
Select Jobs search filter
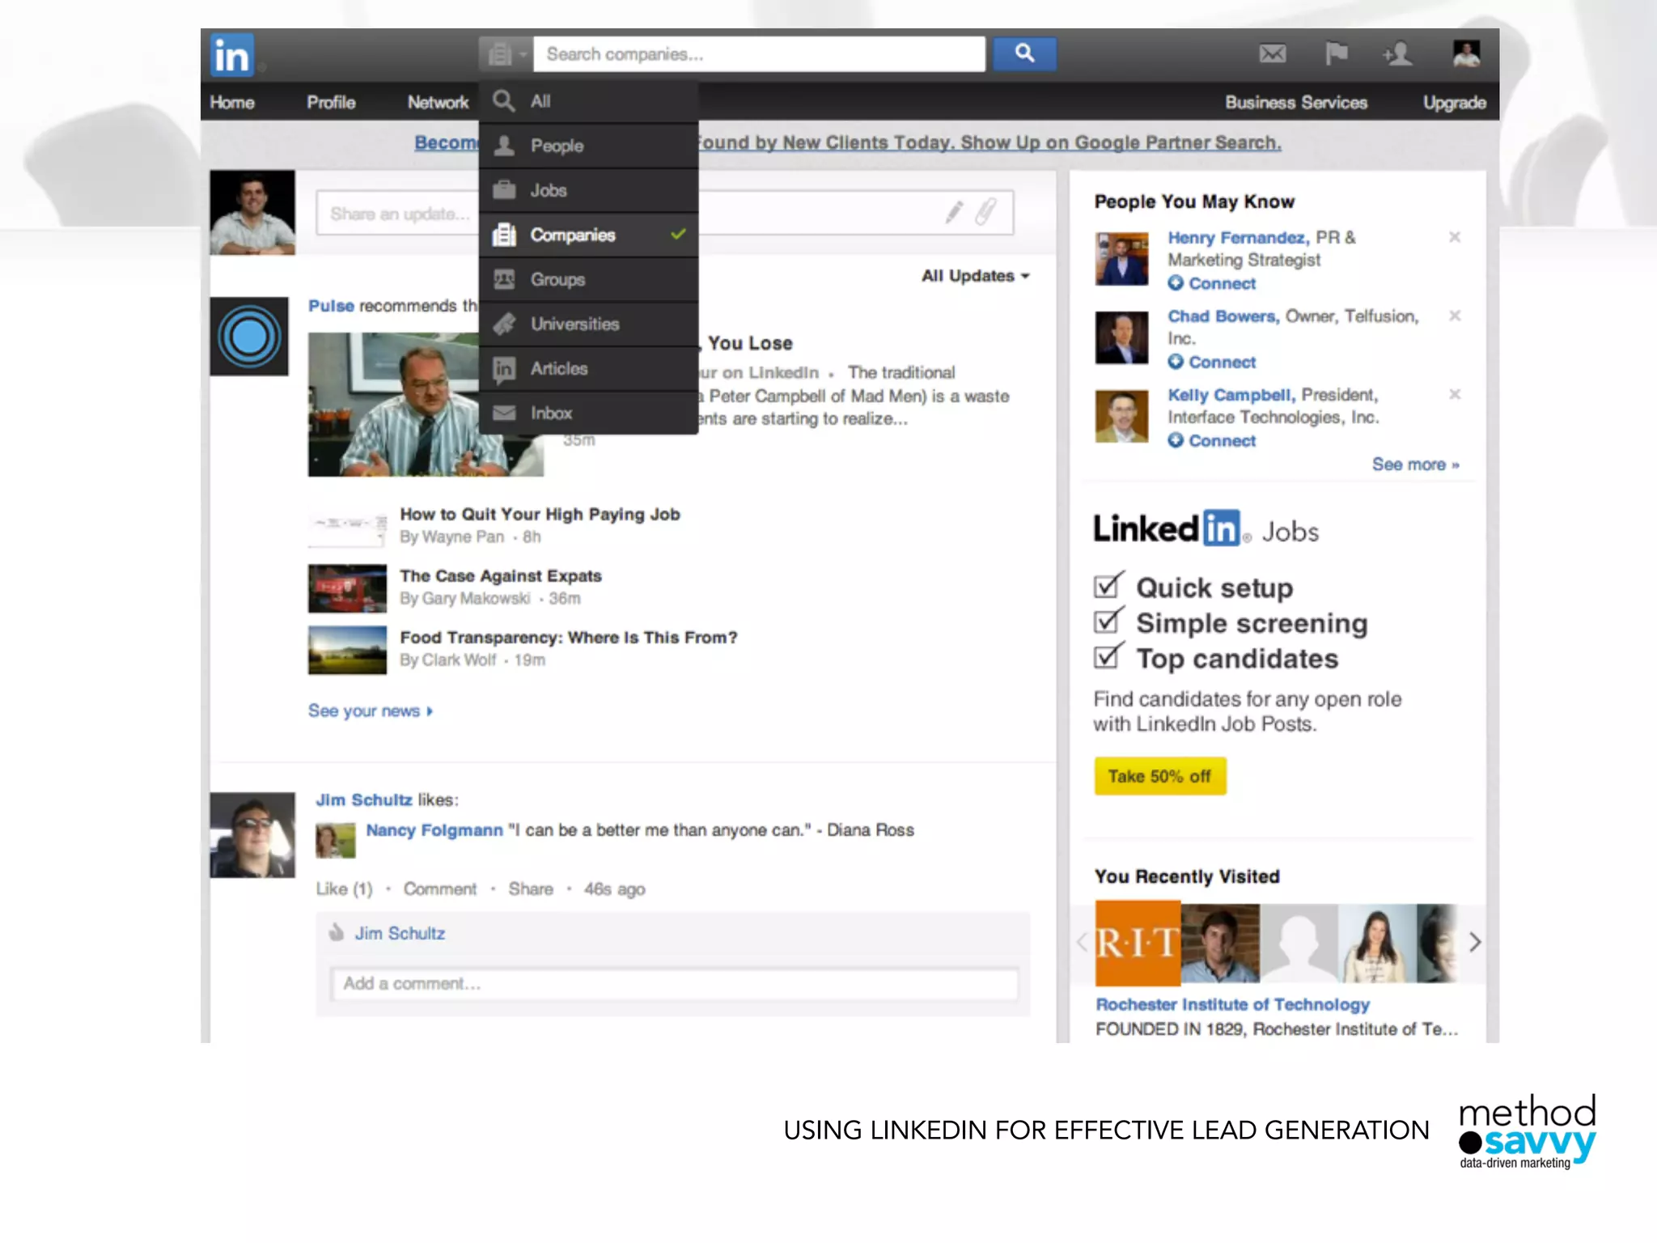click(x=588, y=190)
